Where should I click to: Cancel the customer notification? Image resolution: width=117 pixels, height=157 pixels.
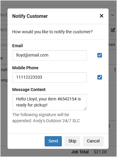[93, 141]
